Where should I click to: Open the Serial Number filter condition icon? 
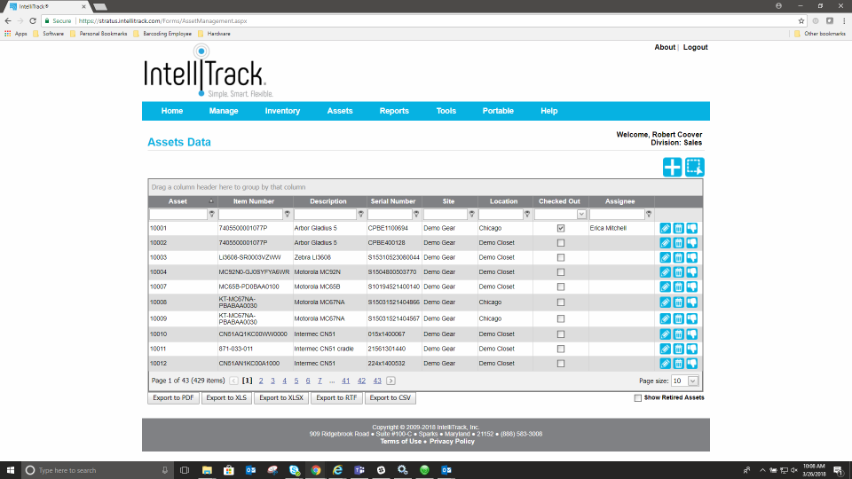pos(416,215)
